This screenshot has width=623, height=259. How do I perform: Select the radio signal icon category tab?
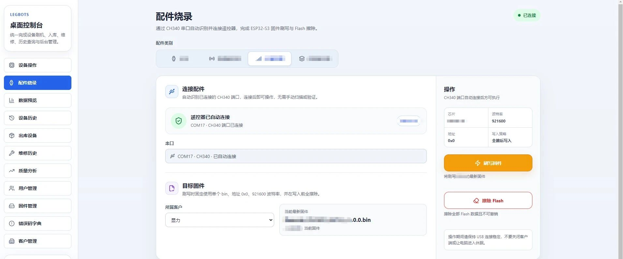(x=225, y=59)
